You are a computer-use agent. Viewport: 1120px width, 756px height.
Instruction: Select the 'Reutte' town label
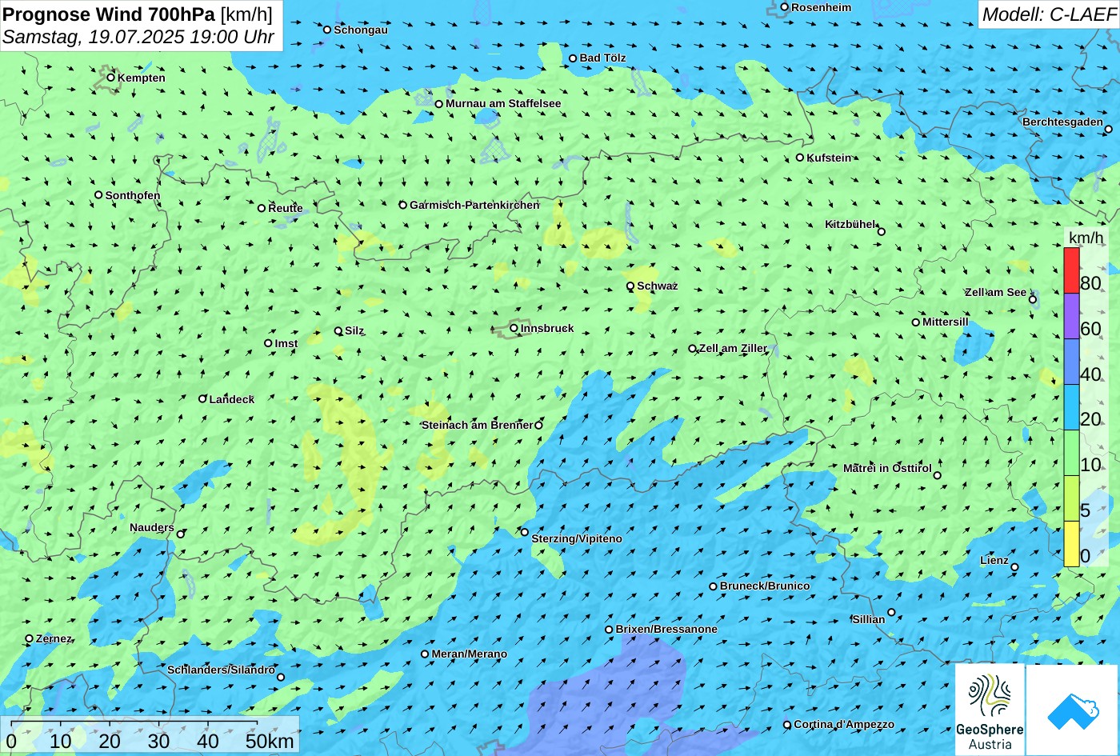pyautogui.click(x=286, y=208)
